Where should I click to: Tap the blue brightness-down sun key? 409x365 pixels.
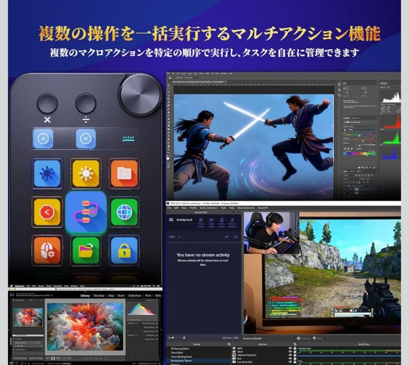[47, 173]
